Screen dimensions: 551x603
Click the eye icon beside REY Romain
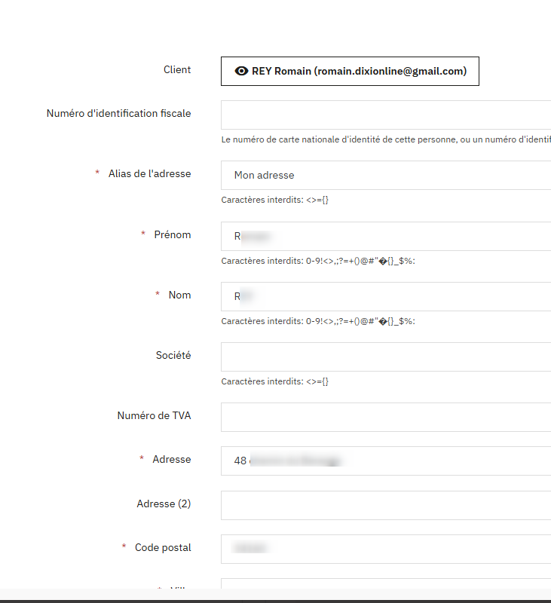point(241,71)
